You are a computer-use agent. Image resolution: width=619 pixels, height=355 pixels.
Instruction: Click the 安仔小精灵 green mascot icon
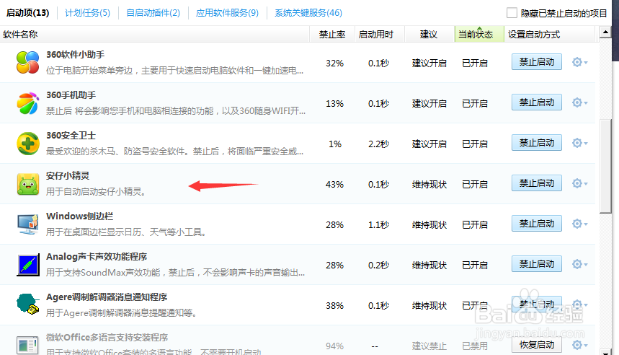click(x=27, y=184)
